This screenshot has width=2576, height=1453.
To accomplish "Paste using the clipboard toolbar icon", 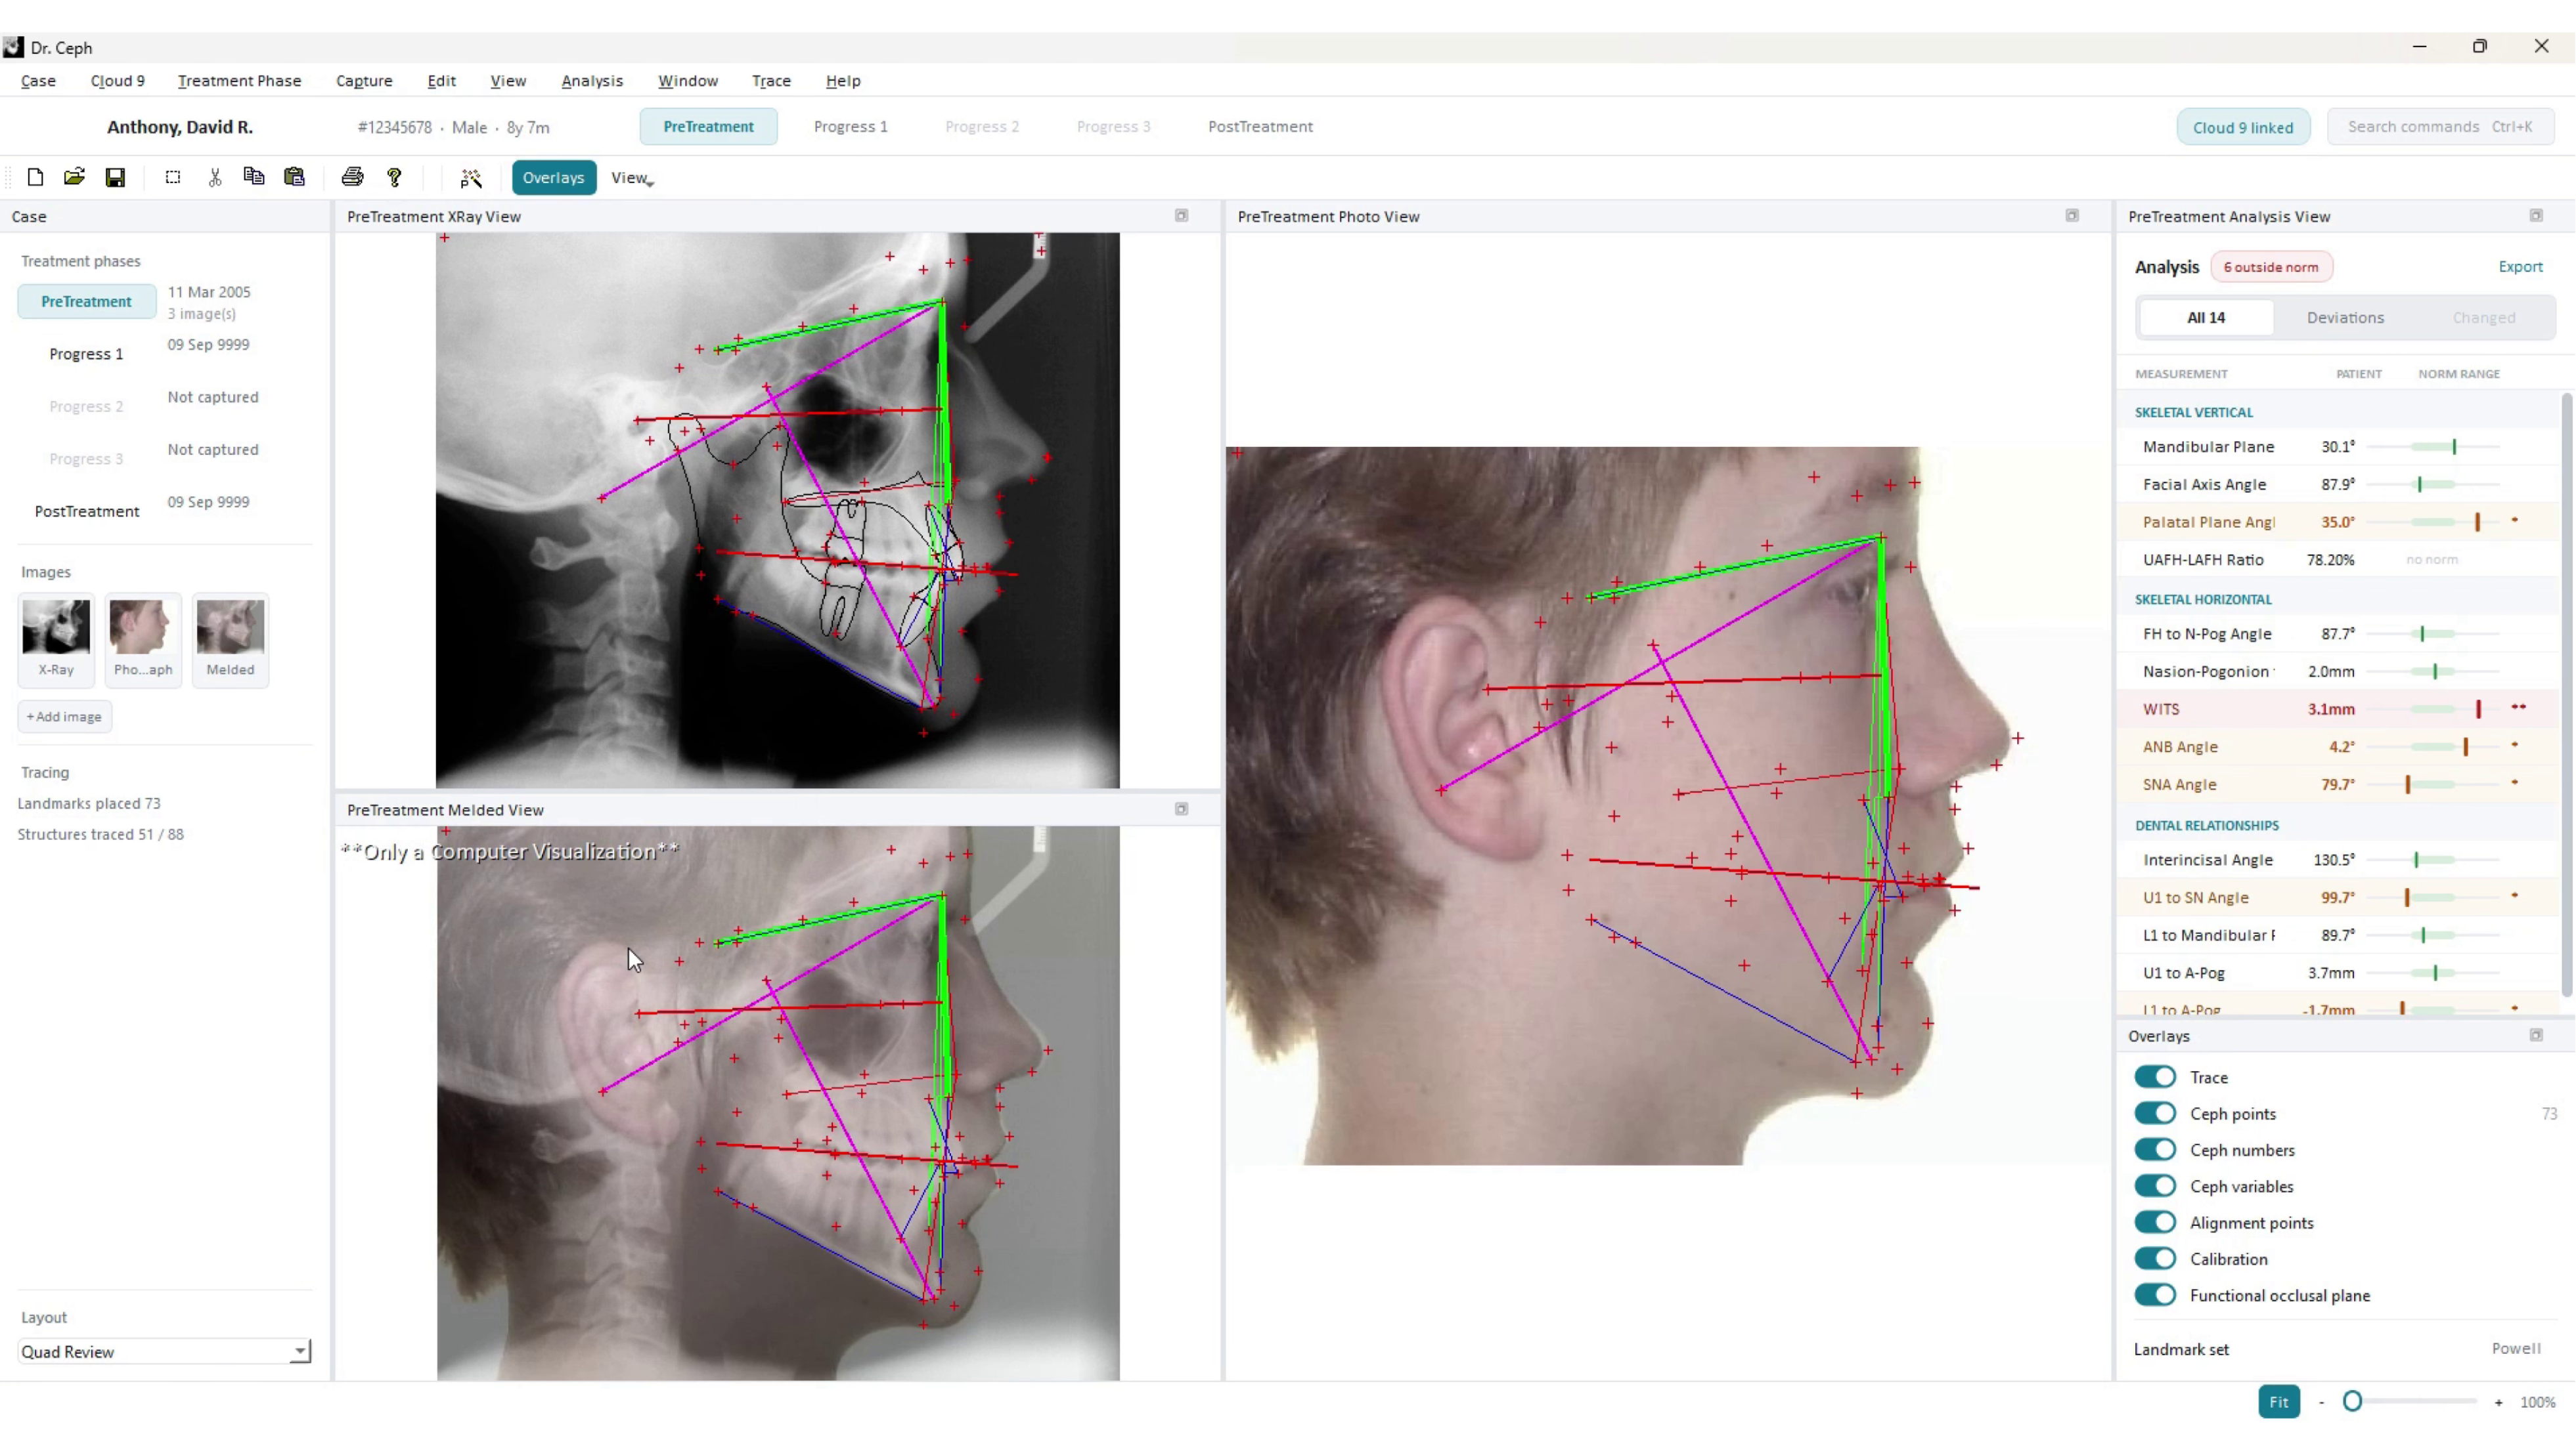I will click(x=294, y=178).
